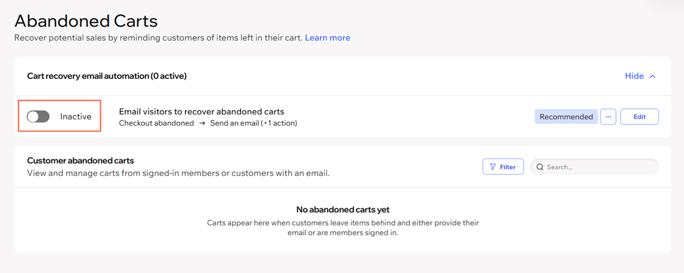Open the Learn more link
The image size is (684, 273).
[327, 38]
